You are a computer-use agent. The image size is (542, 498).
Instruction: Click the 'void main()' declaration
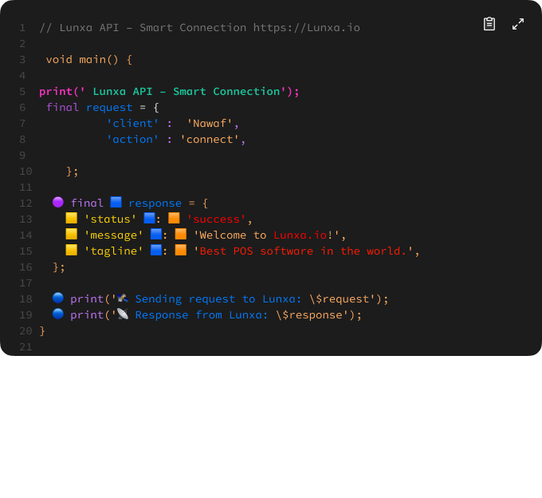point(88,59)
